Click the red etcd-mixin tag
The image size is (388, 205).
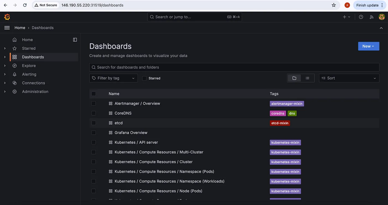[280, 123]
